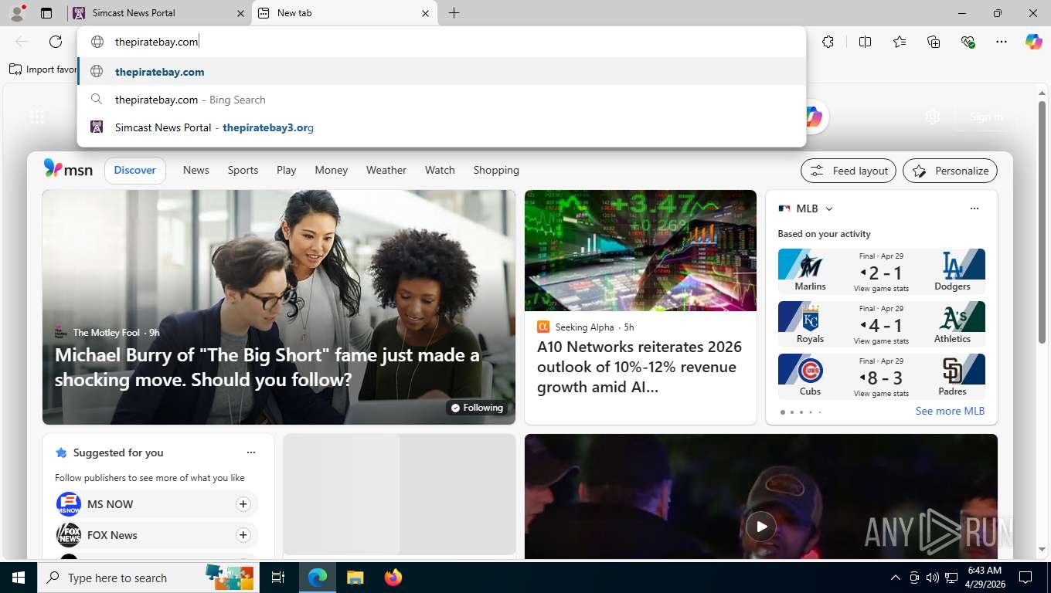Viewport: 1051px width, 593px height.
Task: Show hidden system tray icons
Action: tap(896, 578)
